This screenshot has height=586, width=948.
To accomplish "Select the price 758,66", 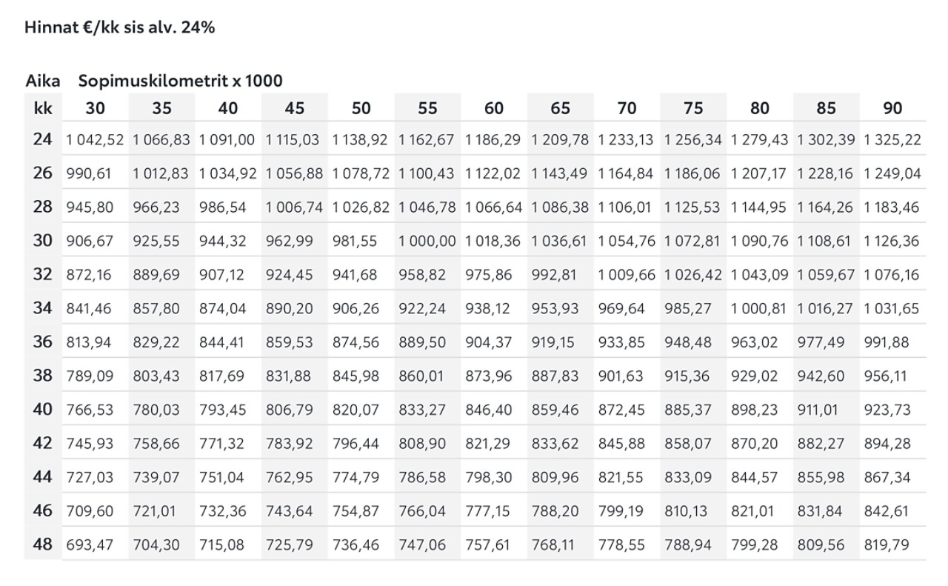I will click(x=156, y=444).
